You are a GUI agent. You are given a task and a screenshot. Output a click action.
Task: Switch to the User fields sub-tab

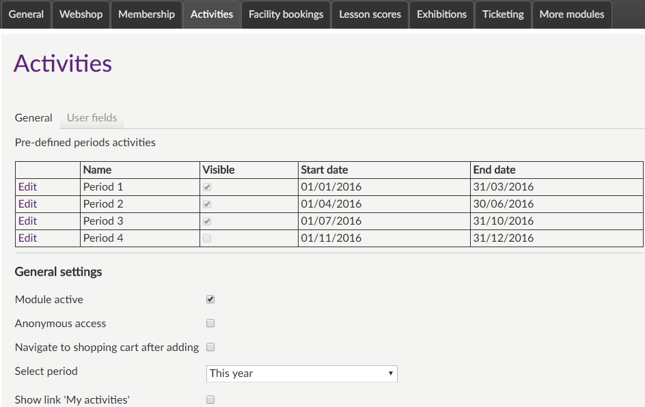pyautogui.click(x=92, y=118)
